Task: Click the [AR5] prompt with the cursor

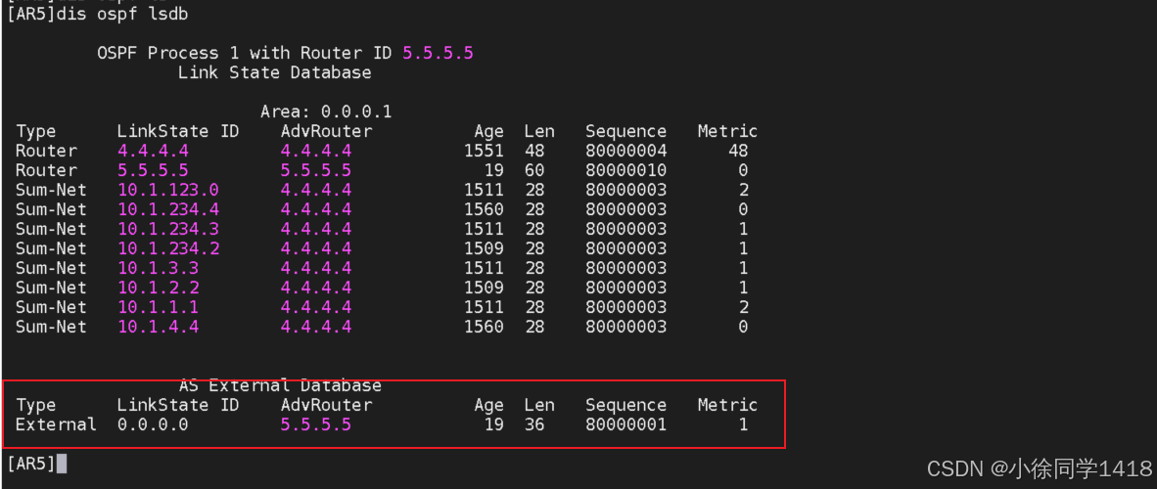Action: tap(36, 464)
